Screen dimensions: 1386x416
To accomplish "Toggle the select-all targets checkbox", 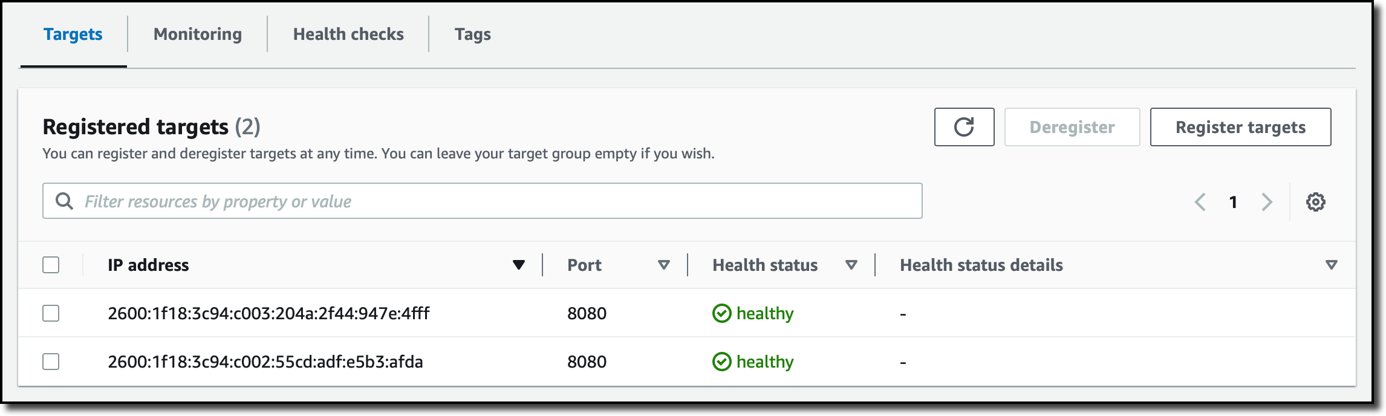I will click(51, 265).
